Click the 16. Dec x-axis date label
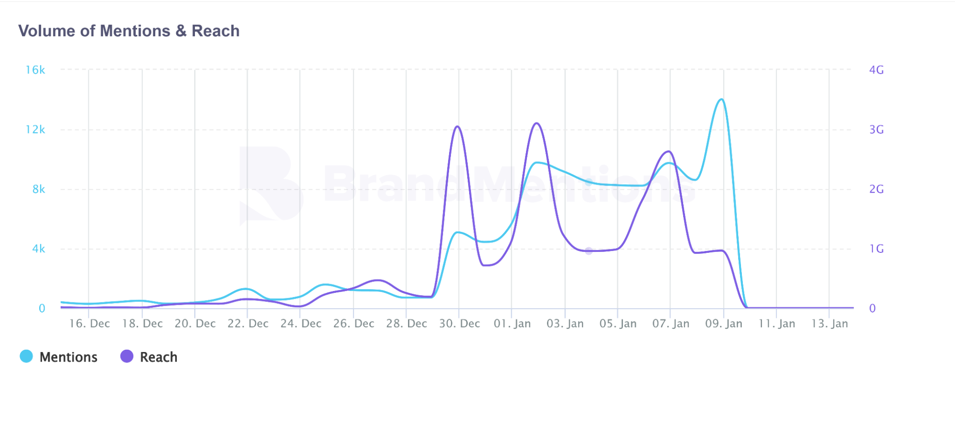The height and width of the screenshot is (447, 955). (x=89, y=323)
